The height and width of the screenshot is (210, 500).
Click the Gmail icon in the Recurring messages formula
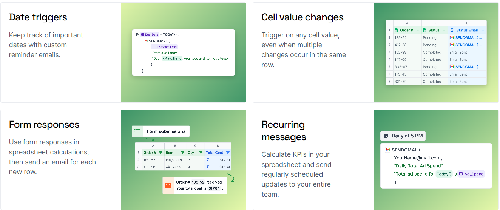pyautogui.click(x=387, y=150)
